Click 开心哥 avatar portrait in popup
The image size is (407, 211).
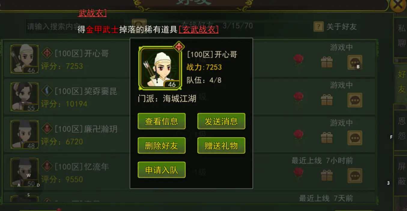160,68
